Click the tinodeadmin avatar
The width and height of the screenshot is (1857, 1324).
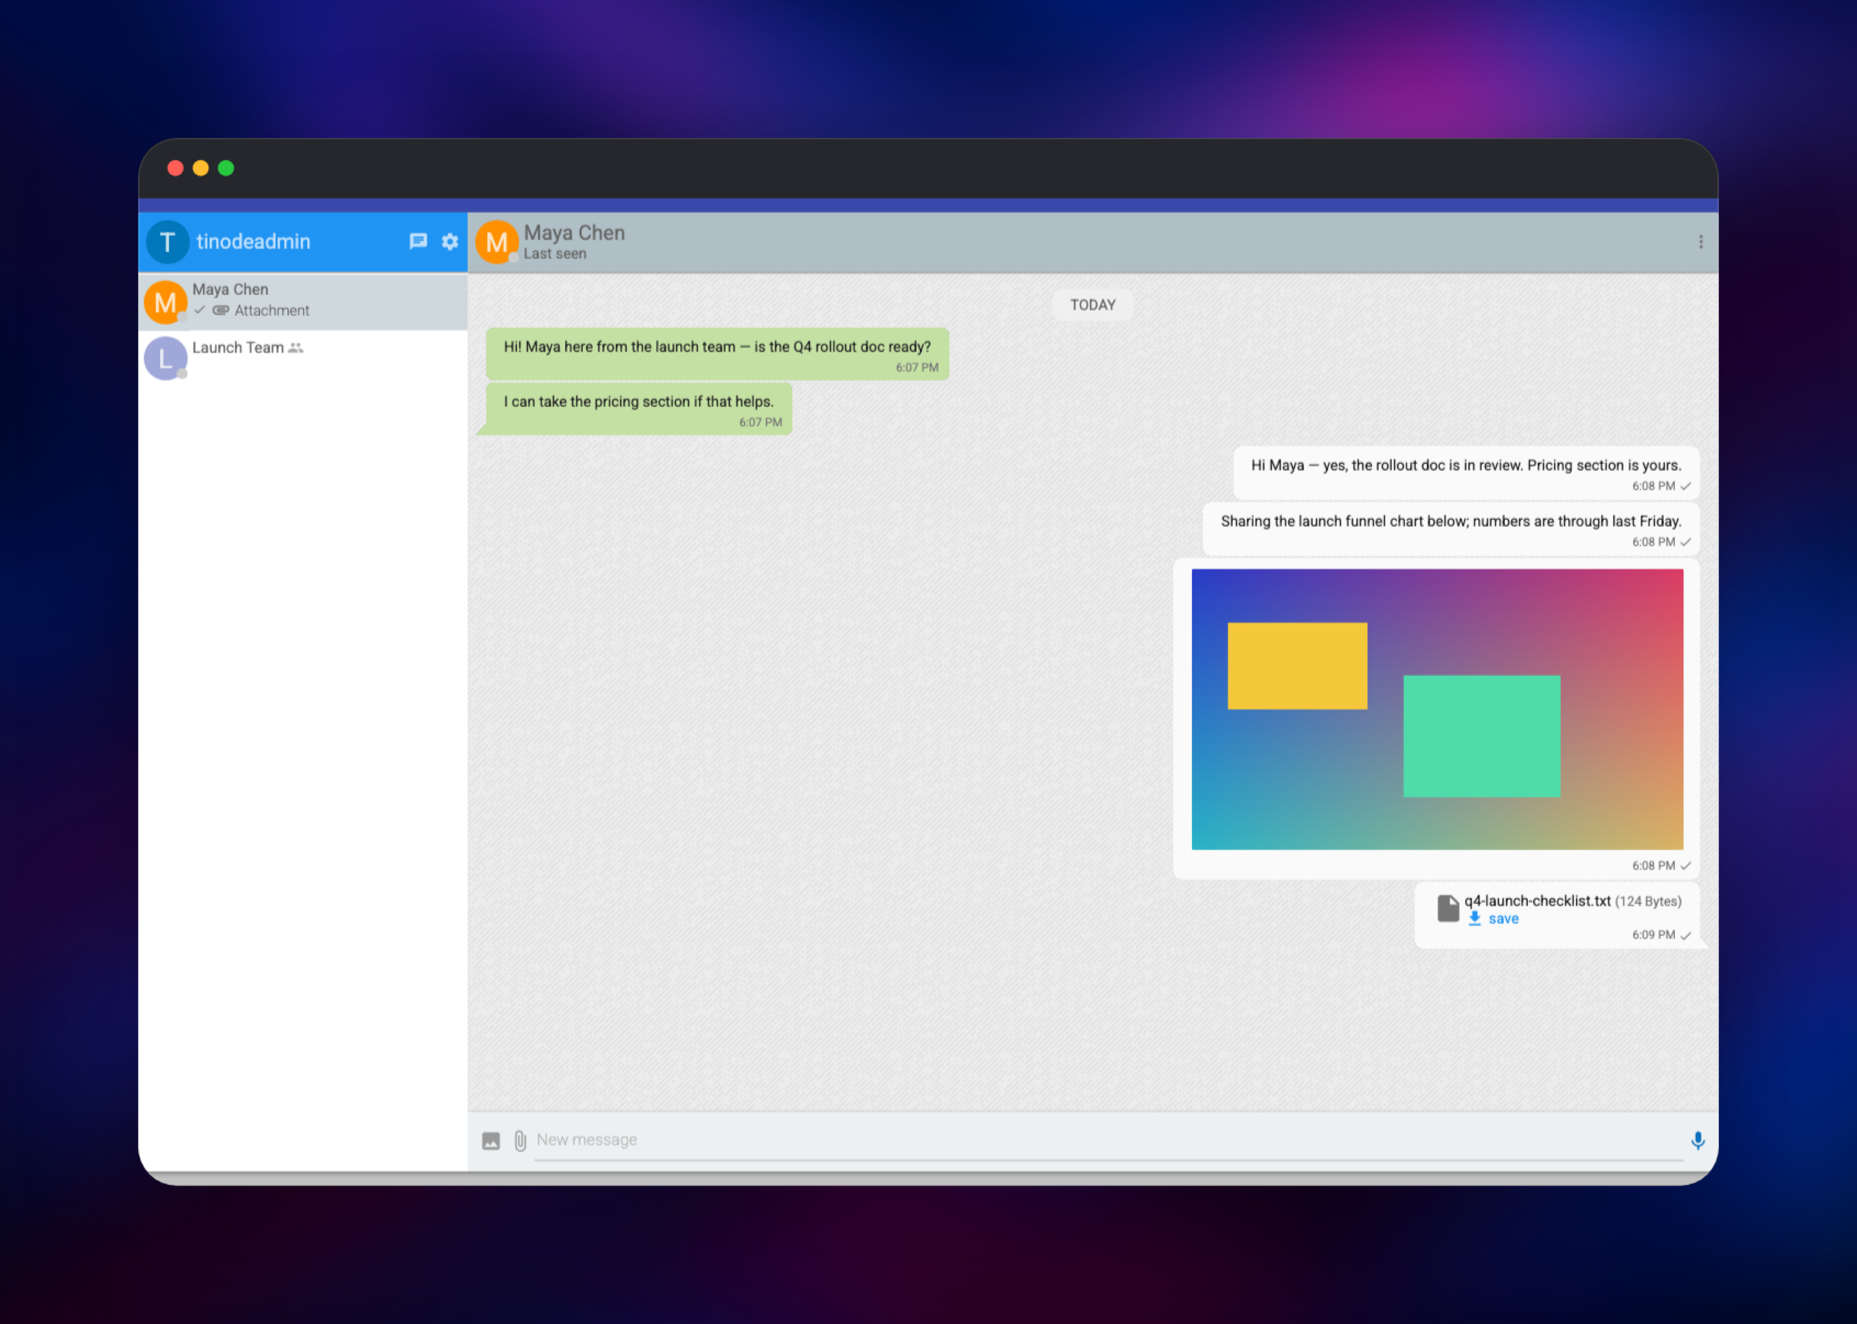point(168,242)
